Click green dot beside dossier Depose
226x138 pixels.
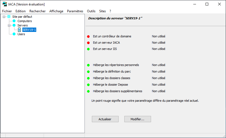coord(88,85)
